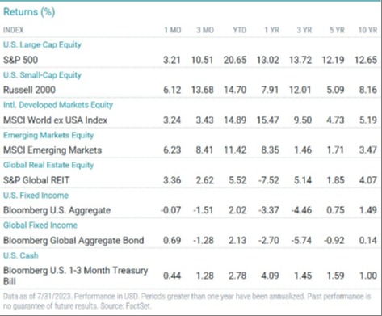Select the Bloomberg U.S. Aggregate row label
The width and height of the screenshot is (382, 316).
tap(57, 210)
